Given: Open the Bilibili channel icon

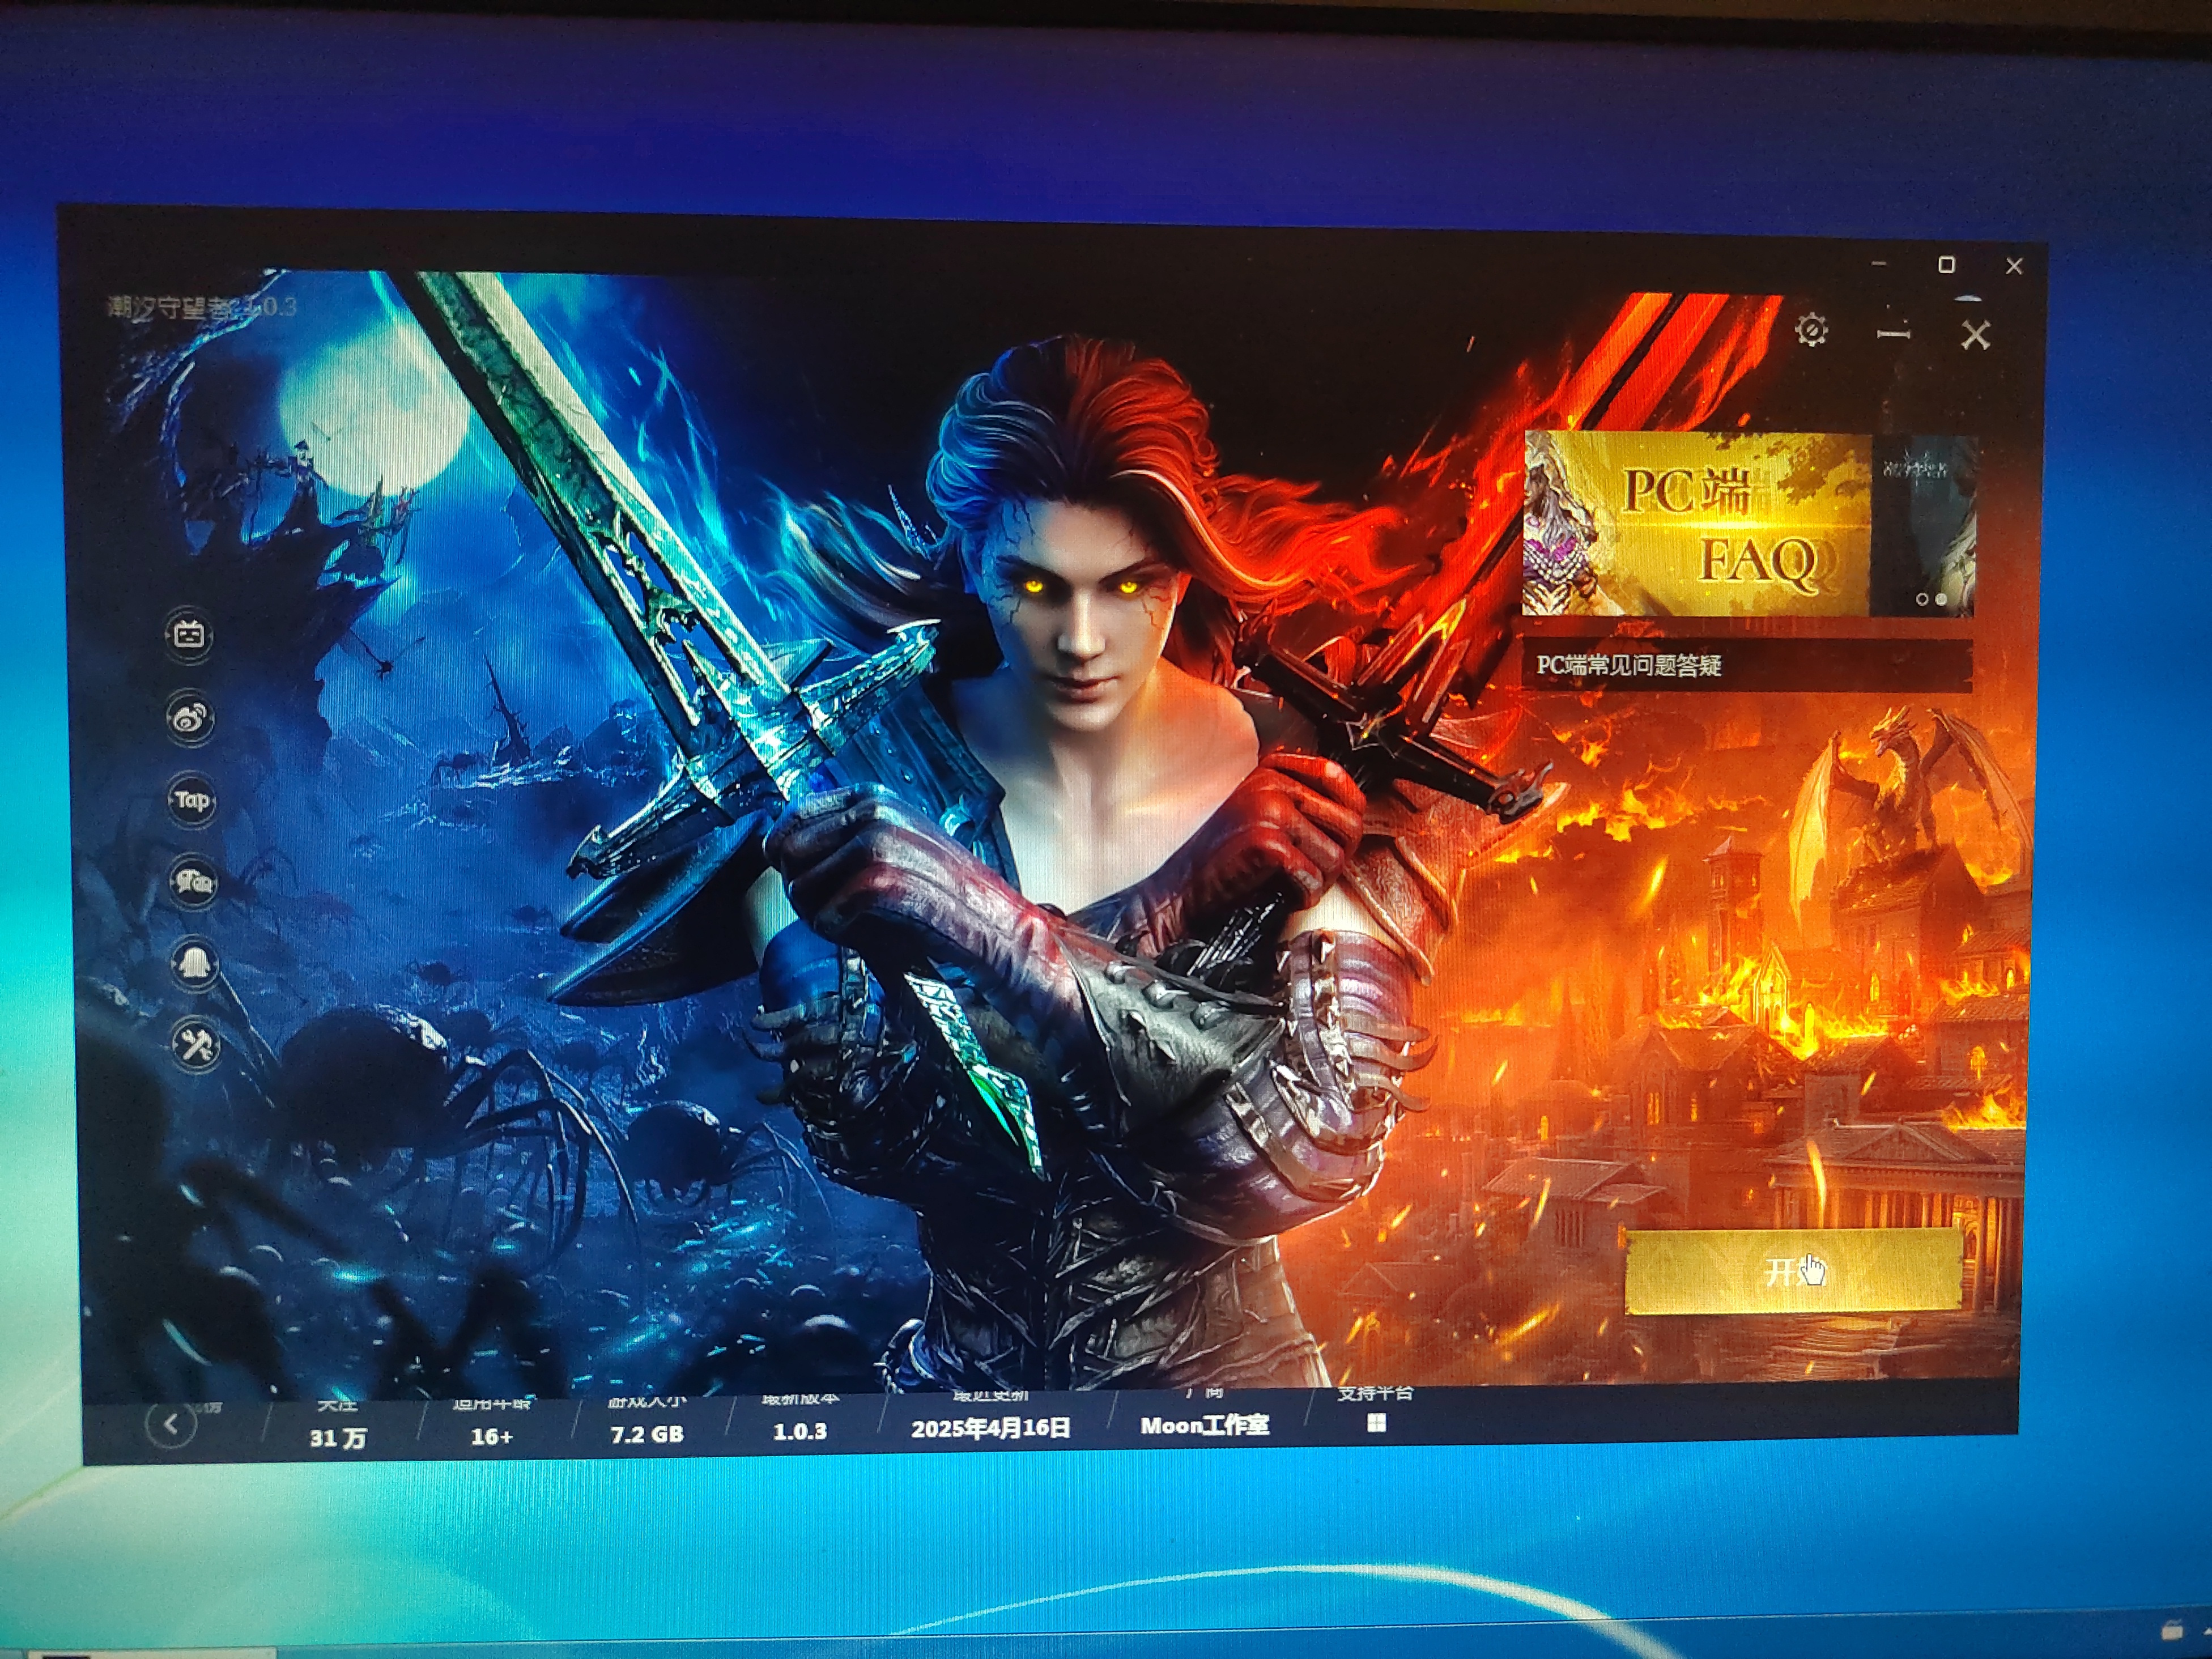Looking at the screenshot, I should [190, 635].
